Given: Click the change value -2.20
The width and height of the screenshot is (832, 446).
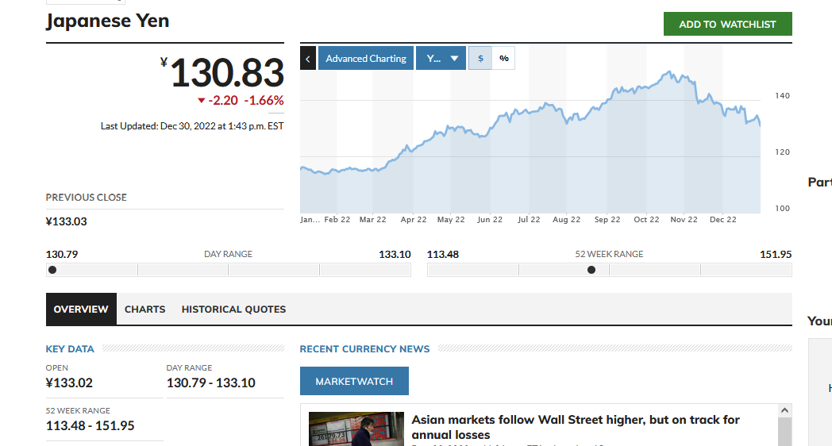Looking at the screenshot, I should tap(223, 100).
